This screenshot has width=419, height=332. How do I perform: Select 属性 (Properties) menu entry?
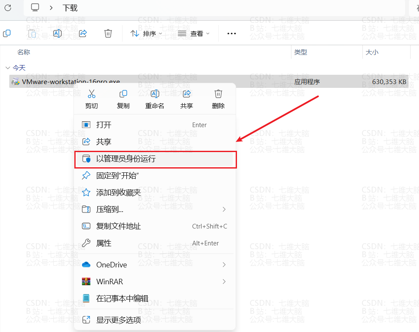(155, 243)
